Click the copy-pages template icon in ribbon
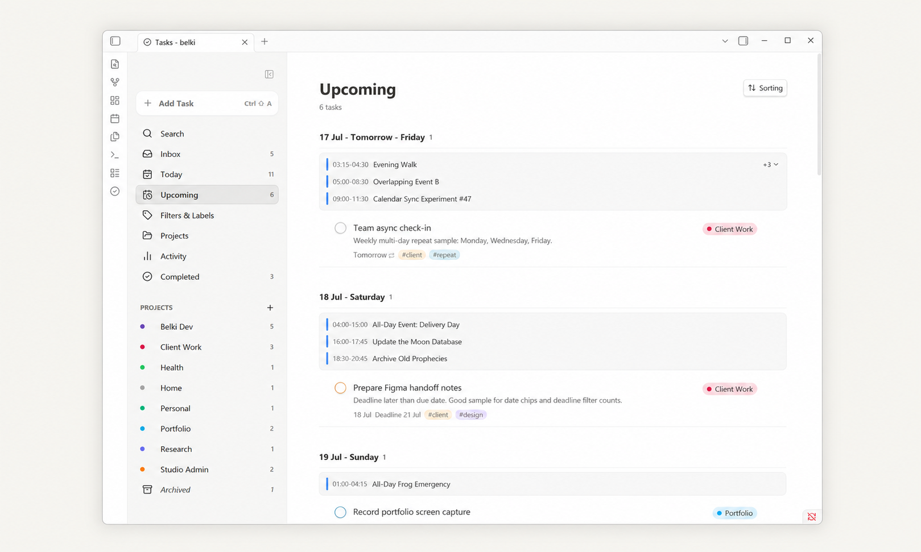Viewport: 921px width, 552px height. click(115, 137)
